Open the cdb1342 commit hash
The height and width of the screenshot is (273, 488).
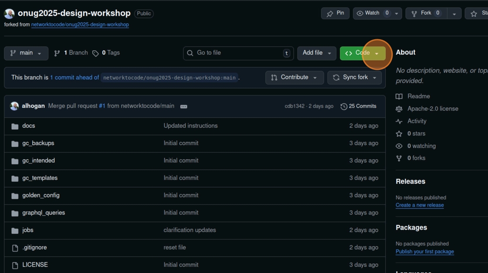[x=295, y=106]
